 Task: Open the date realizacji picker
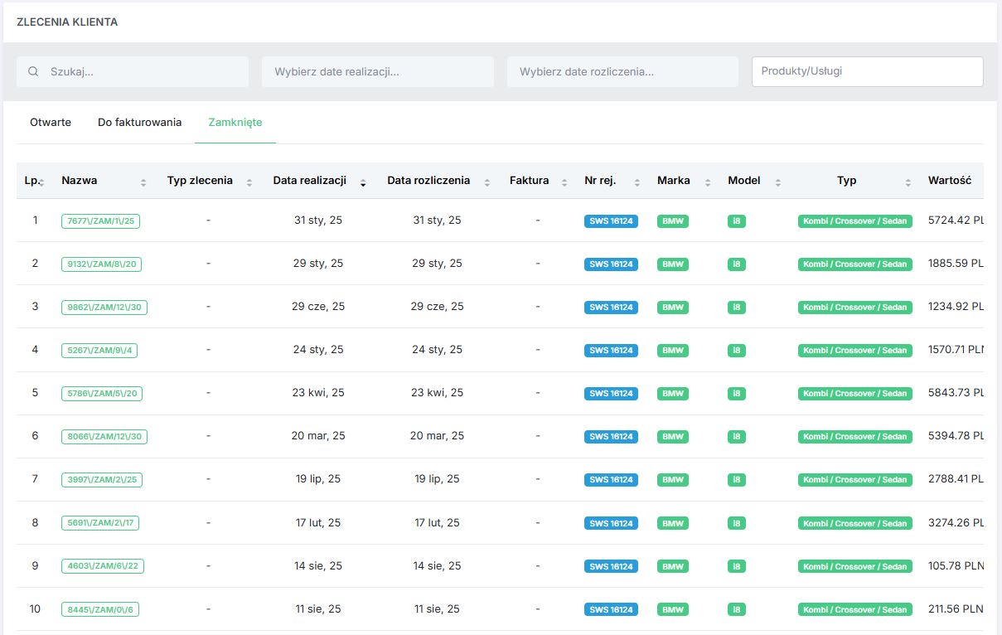[x=377, y=72]
